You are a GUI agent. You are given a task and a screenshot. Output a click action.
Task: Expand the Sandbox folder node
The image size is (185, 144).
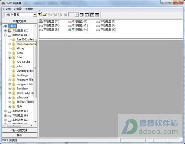point(10,88)
